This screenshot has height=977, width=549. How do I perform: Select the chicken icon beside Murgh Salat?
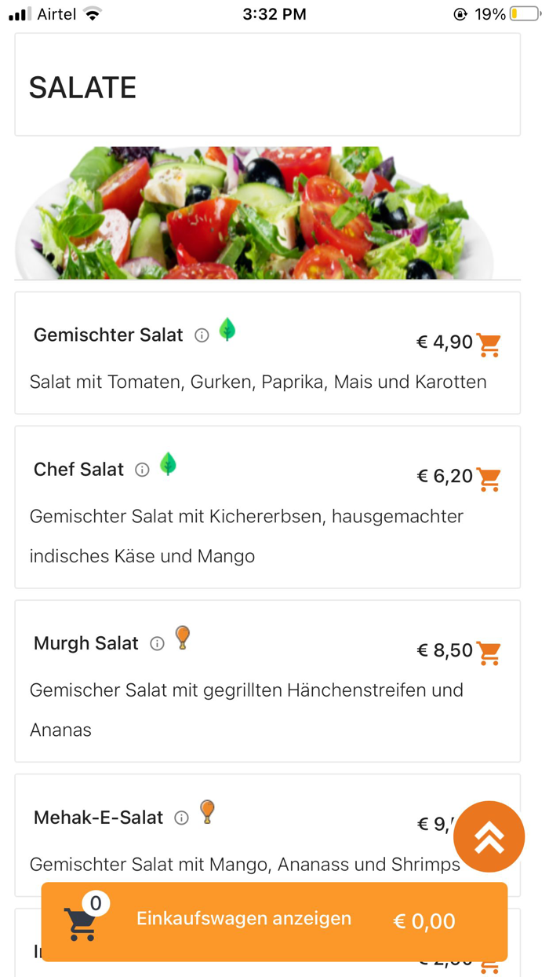click(x=183, y=638)
